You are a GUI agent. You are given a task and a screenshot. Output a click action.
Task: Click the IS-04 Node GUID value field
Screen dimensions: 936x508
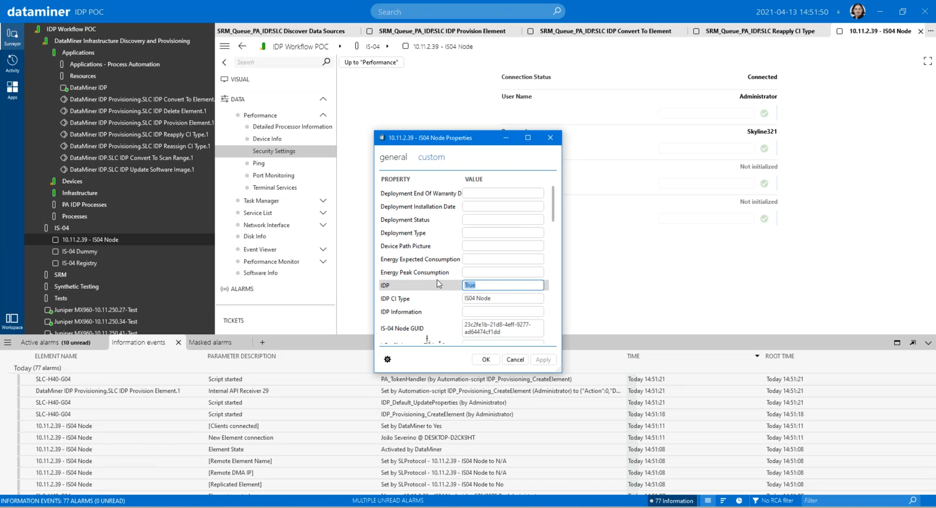tap(503, 328)
